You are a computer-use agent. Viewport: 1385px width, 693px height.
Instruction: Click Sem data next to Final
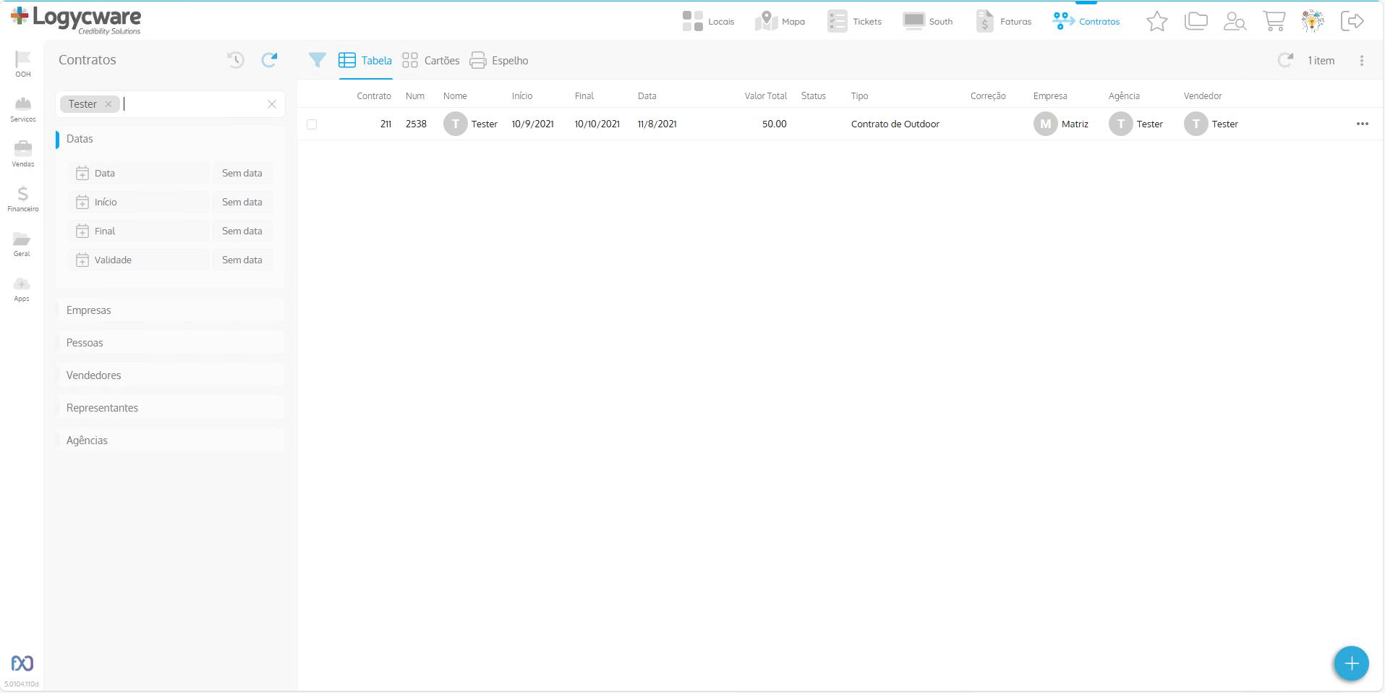(x=242, y=231)
